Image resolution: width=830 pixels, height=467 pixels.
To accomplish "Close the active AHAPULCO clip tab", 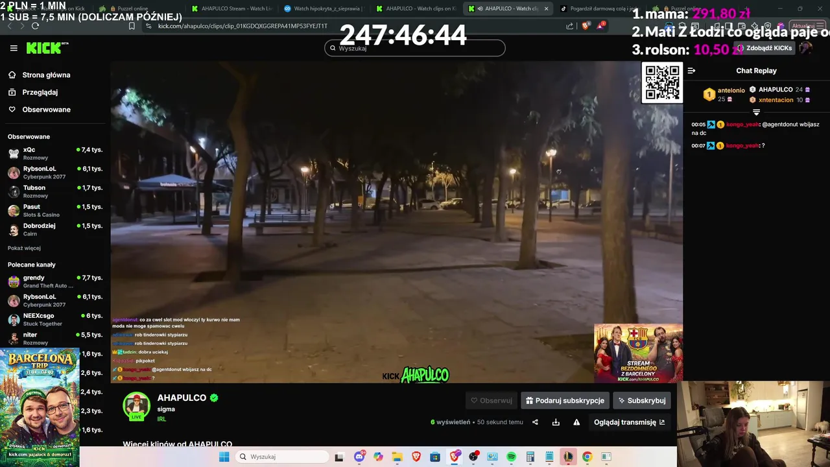I will coord(546,8).
